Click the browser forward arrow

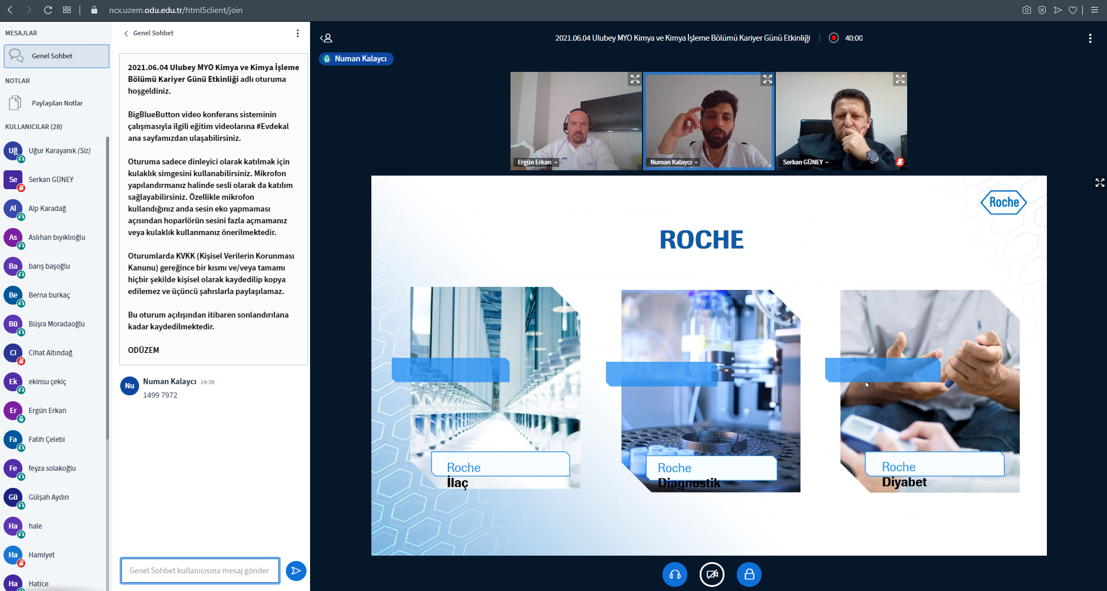29,10
